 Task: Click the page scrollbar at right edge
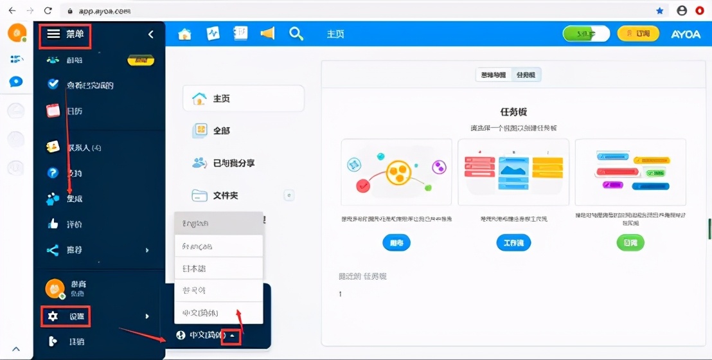pos(709,229)
